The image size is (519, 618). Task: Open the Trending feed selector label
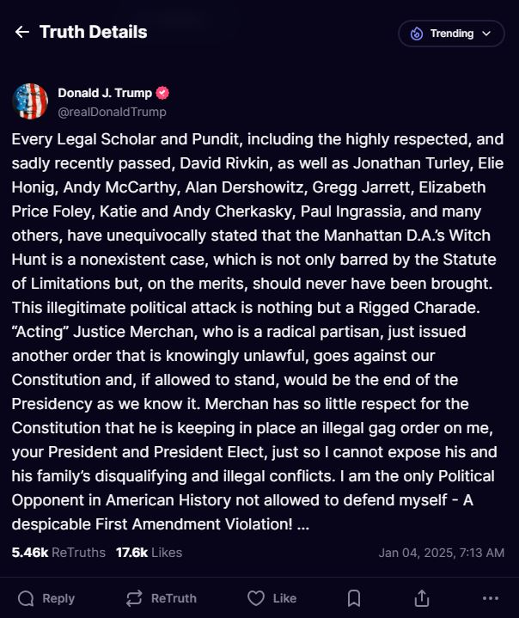click(x=451, y=34)
